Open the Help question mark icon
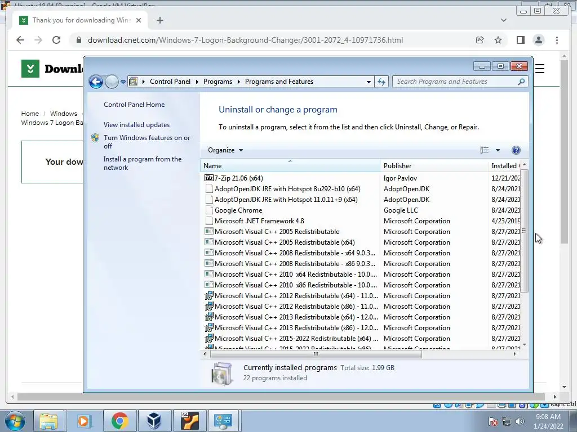The width and height of the screenshot is (577, 432). (516, 150)
